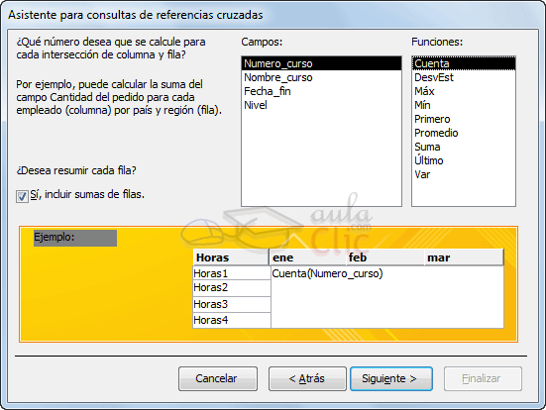
Task: Click the mar column header in example
Action: pos(464,257)
